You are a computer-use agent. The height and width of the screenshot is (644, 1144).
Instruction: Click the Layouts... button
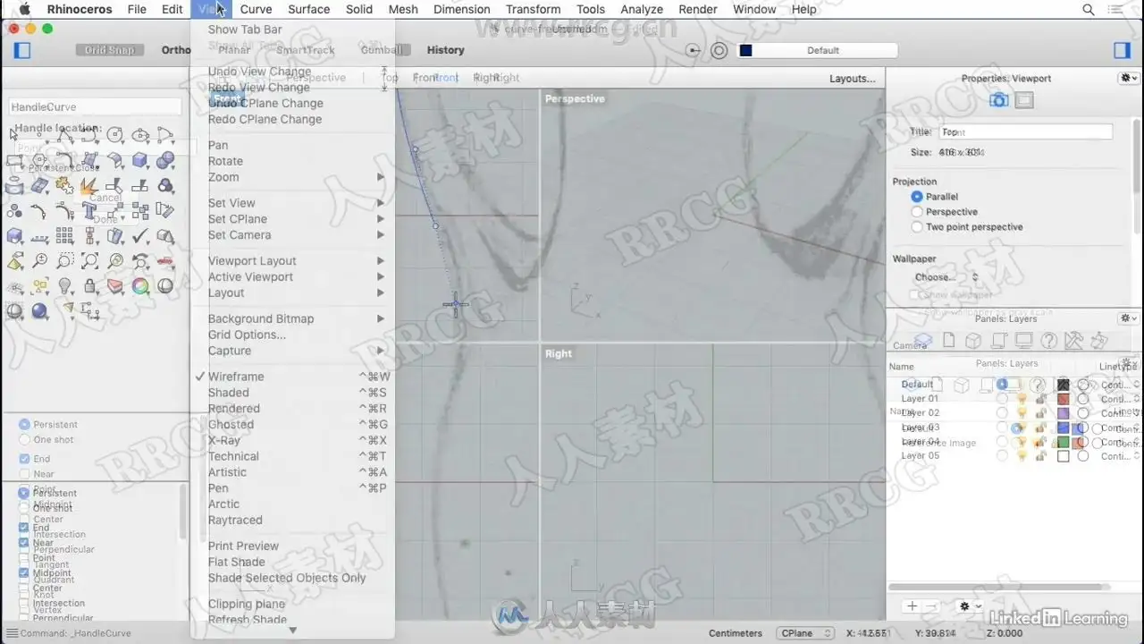(x=853, y=79)
